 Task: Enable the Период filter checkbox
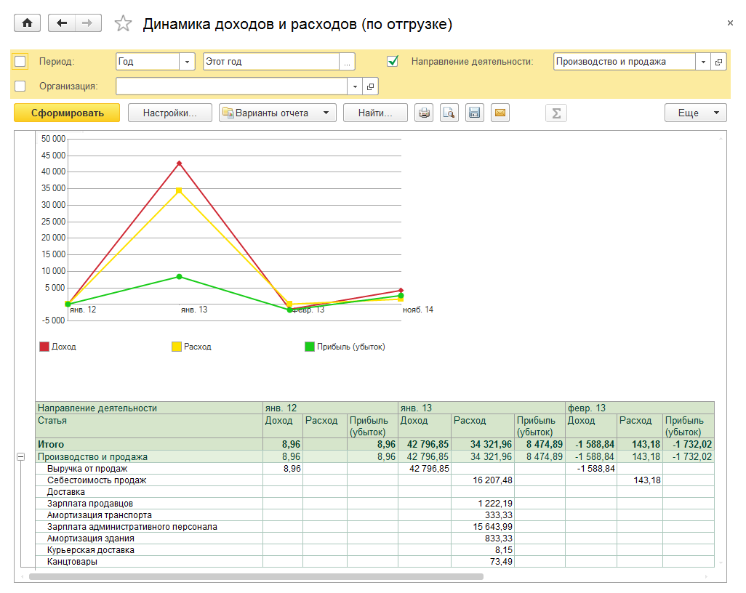tap(20, 62)
